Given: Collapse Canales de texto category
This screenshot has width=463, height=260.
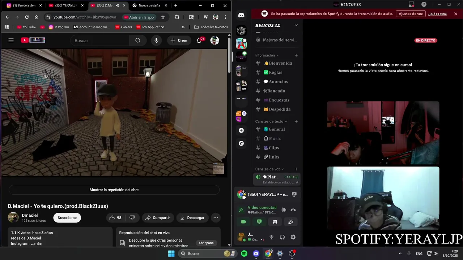Looking at the screenshot, I should pos(271,121).
